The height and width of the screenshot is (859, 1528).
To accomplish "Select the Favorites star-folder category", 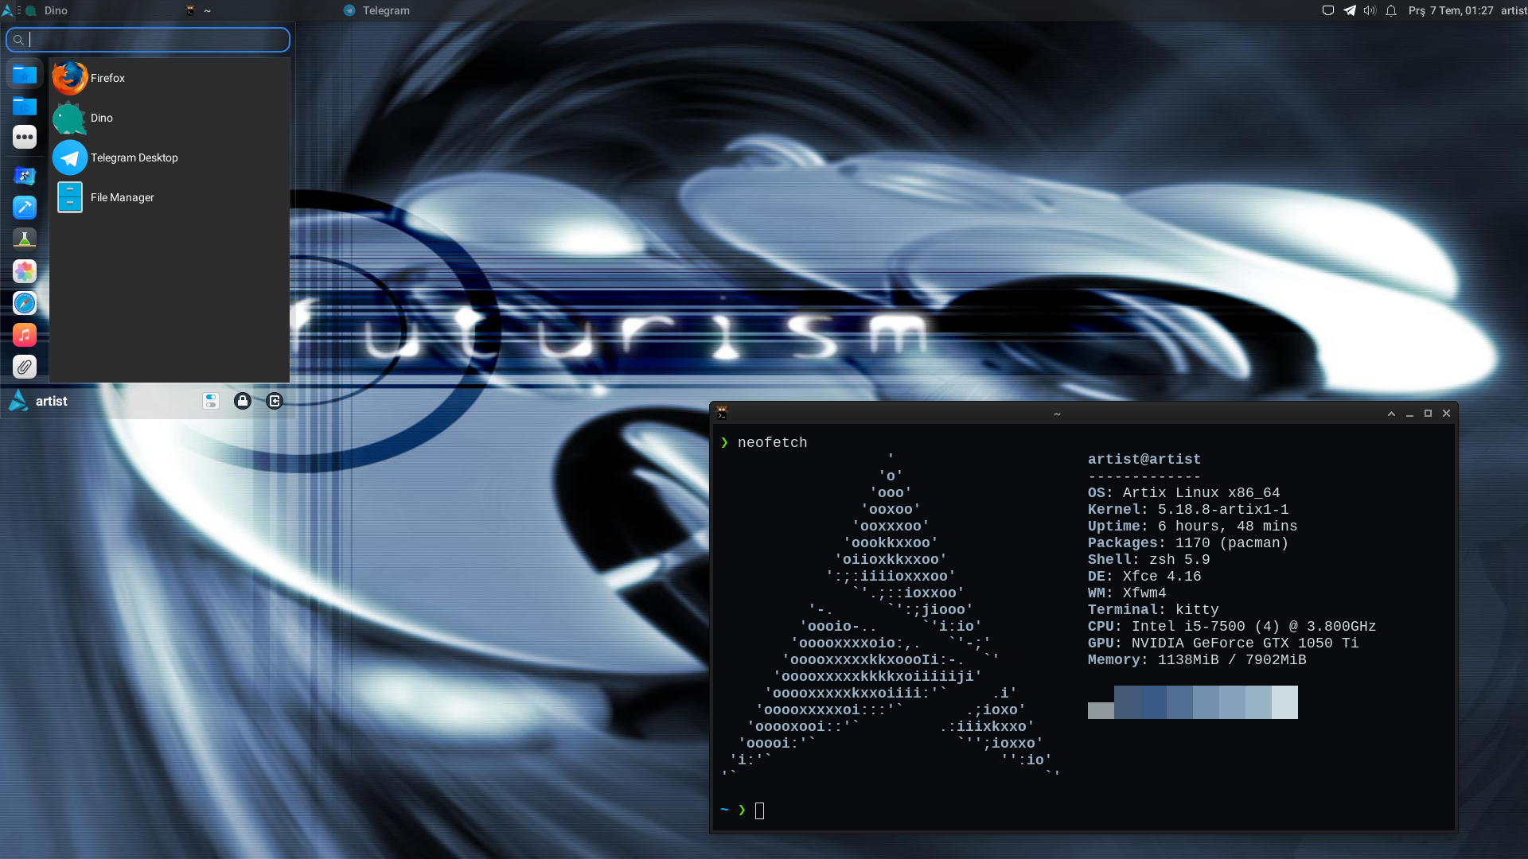I will pos(25,74).
